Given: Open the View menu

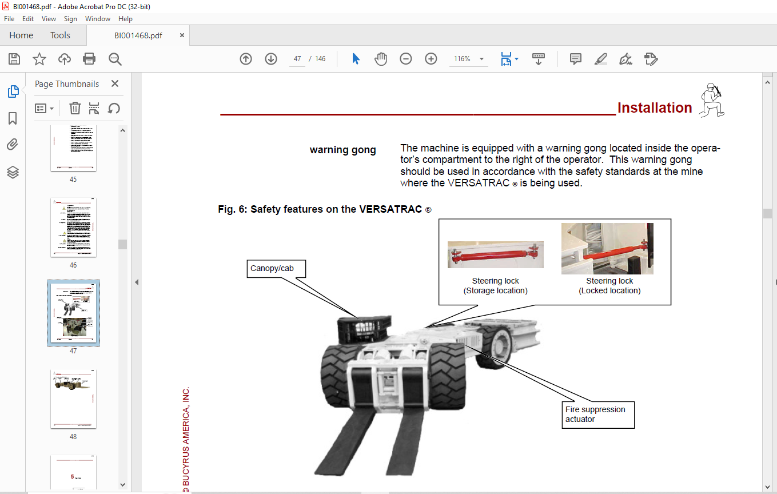Looking at the screenshot, I should pos(49,19).
